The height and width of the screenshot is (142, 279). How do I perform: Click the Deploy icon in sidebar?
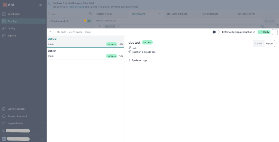(x=4, y=28)
